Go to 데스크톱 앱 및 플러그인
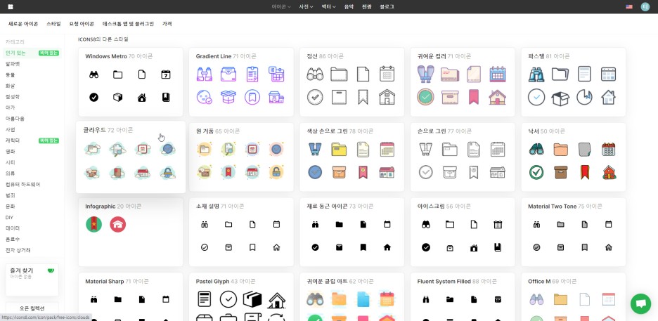The height and width of the screenshot is (321, 658). pos(128,24)
